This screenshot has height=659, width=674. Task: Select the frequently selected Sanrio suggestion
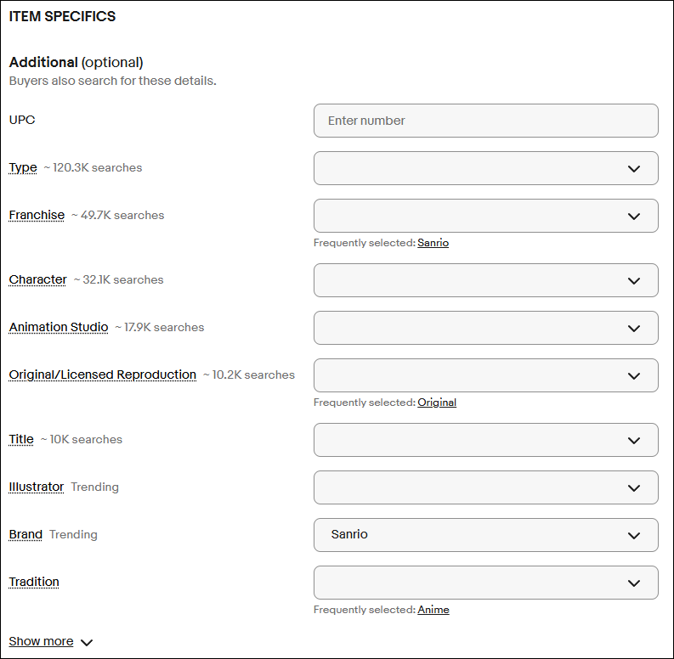tap(433, 243)
